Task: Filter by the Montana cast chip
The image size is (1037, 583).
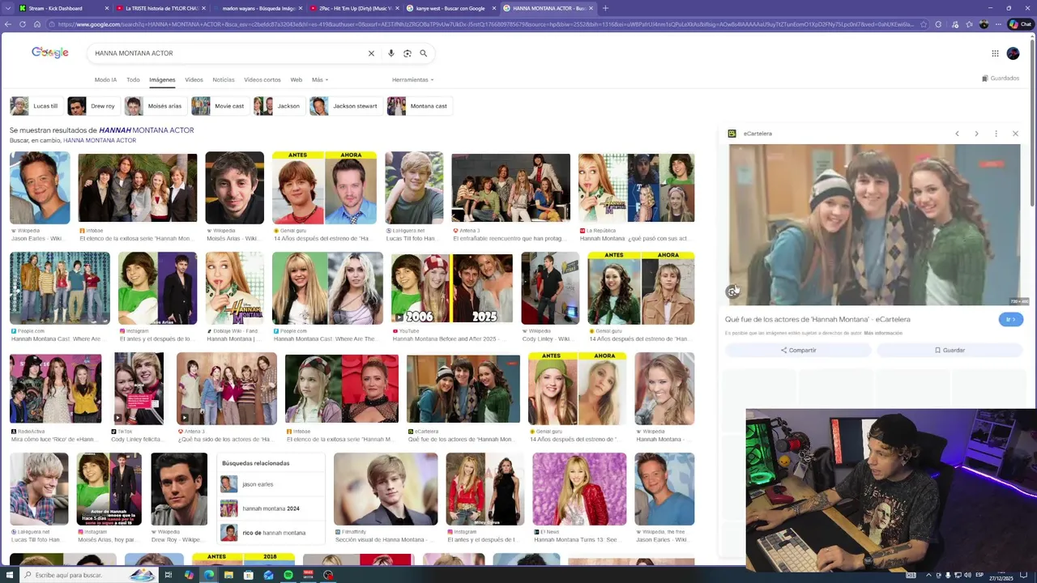Action: (x=419, y=106)
